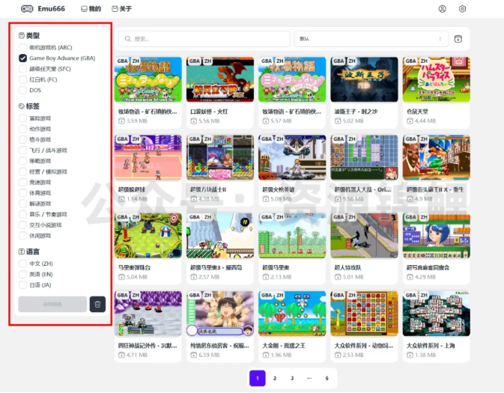Click download icon next to 9.58 MB
The height and width of the screenshot is (393, 504).
click(338, 199)
